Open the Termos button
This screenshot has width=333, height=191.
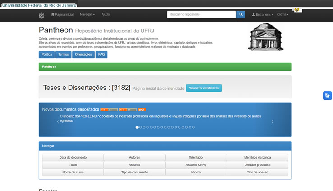tap(64, 54)
